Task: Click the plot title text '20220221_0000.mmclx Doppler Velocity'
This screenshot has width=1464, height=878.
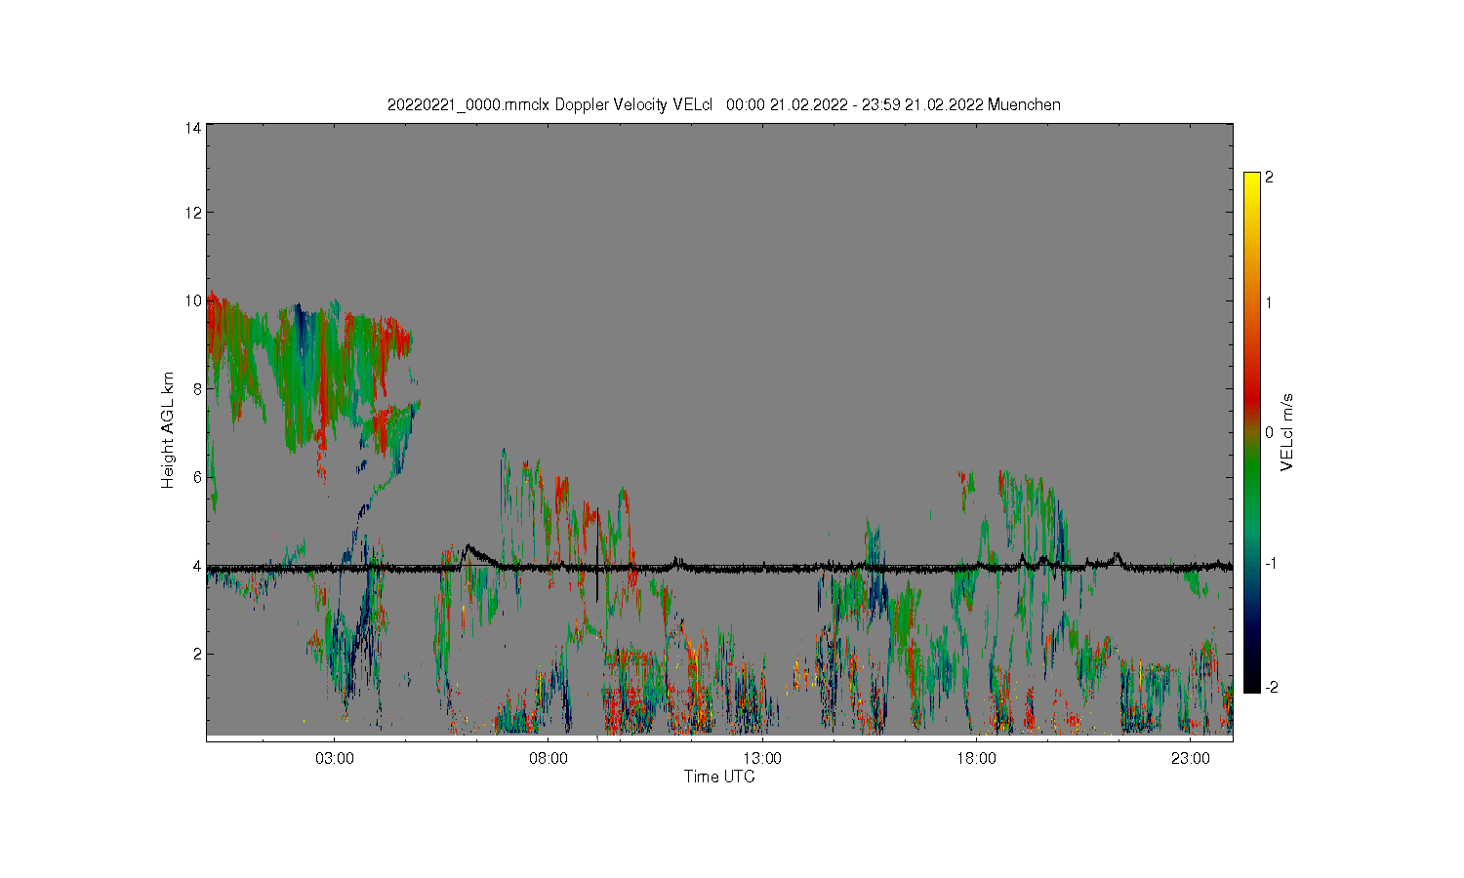Action: pos(527,104)
